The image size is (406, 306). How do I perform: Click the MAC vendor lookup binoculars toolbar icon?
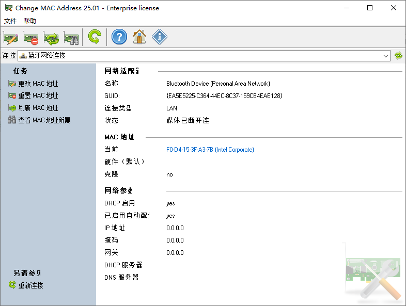(x=71, y=37)
